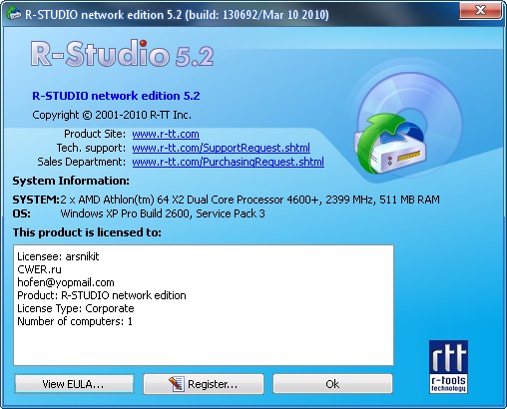
Task: Open the www.r-tt.com product site link
Action: (166, 134)
